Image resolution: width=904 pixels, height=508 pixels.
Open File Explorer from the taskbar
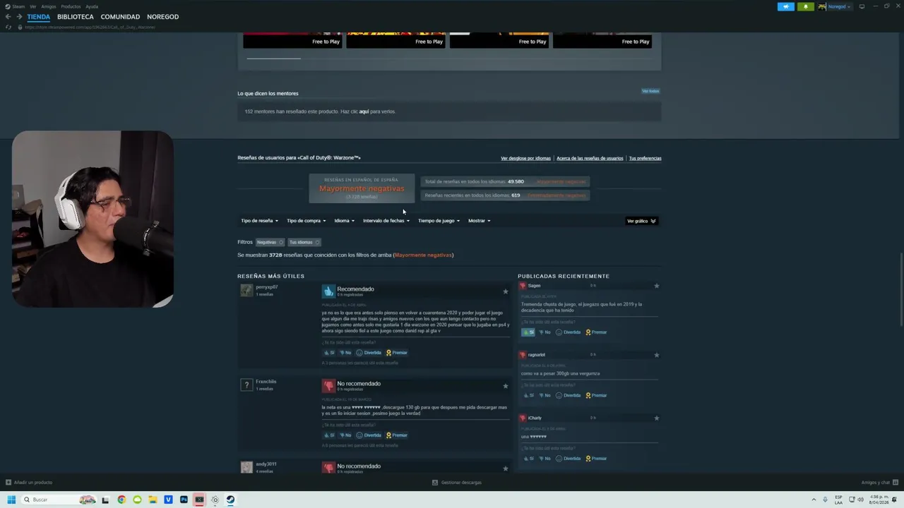click(x=153, y=500)
